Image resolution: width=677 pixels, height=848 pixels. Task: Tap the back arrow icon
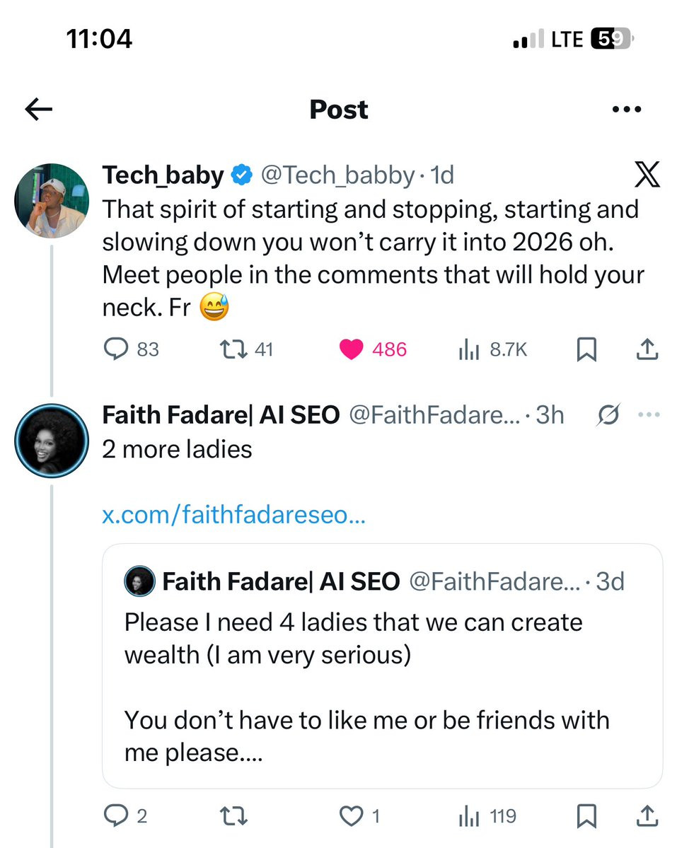pyautogui.click(x=39, y=109)
